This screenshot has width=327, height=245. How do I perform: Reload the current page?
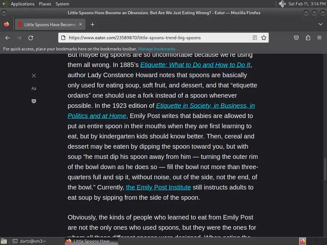(31, 38)
